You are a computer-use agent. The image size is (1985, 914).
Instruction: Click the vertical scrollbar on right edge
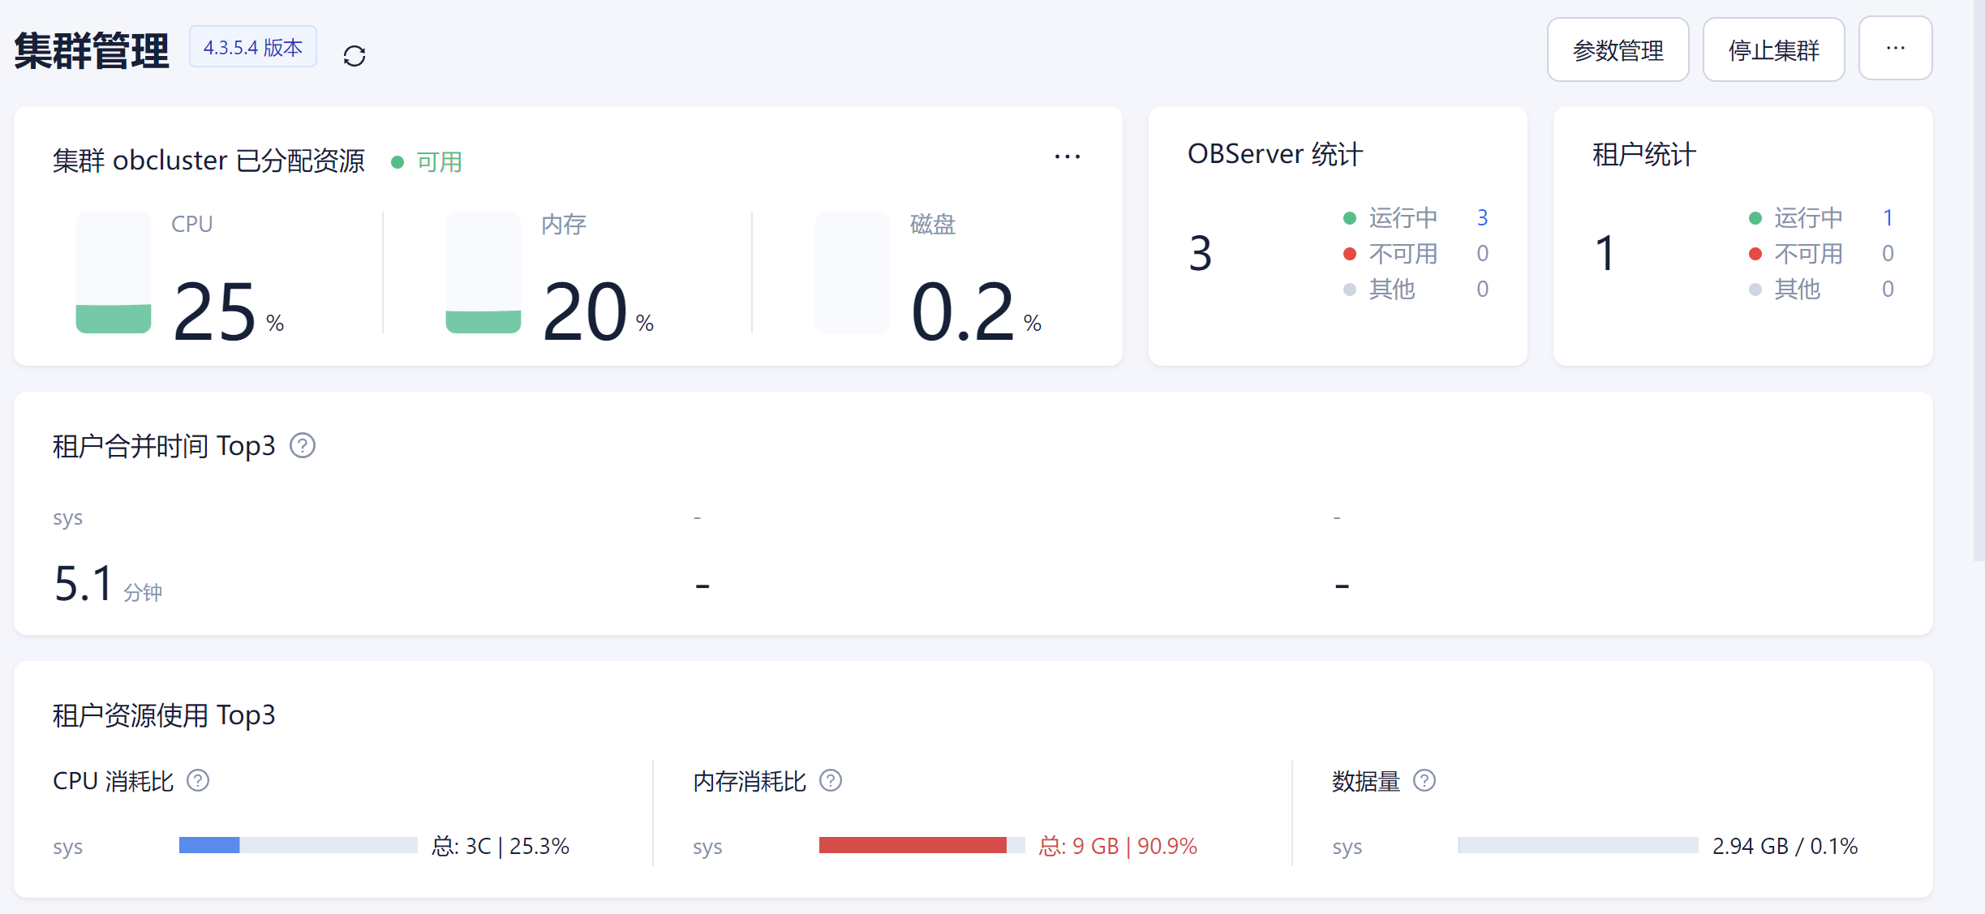coord(1978,280)
